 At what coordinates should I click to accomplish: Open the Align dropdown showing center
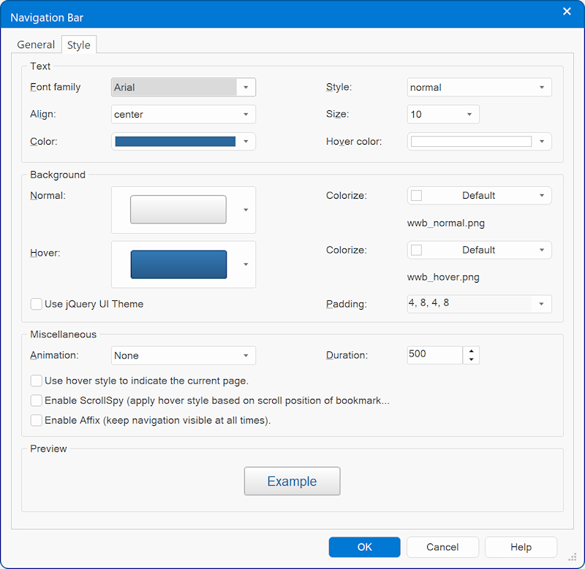pos(184,115)
